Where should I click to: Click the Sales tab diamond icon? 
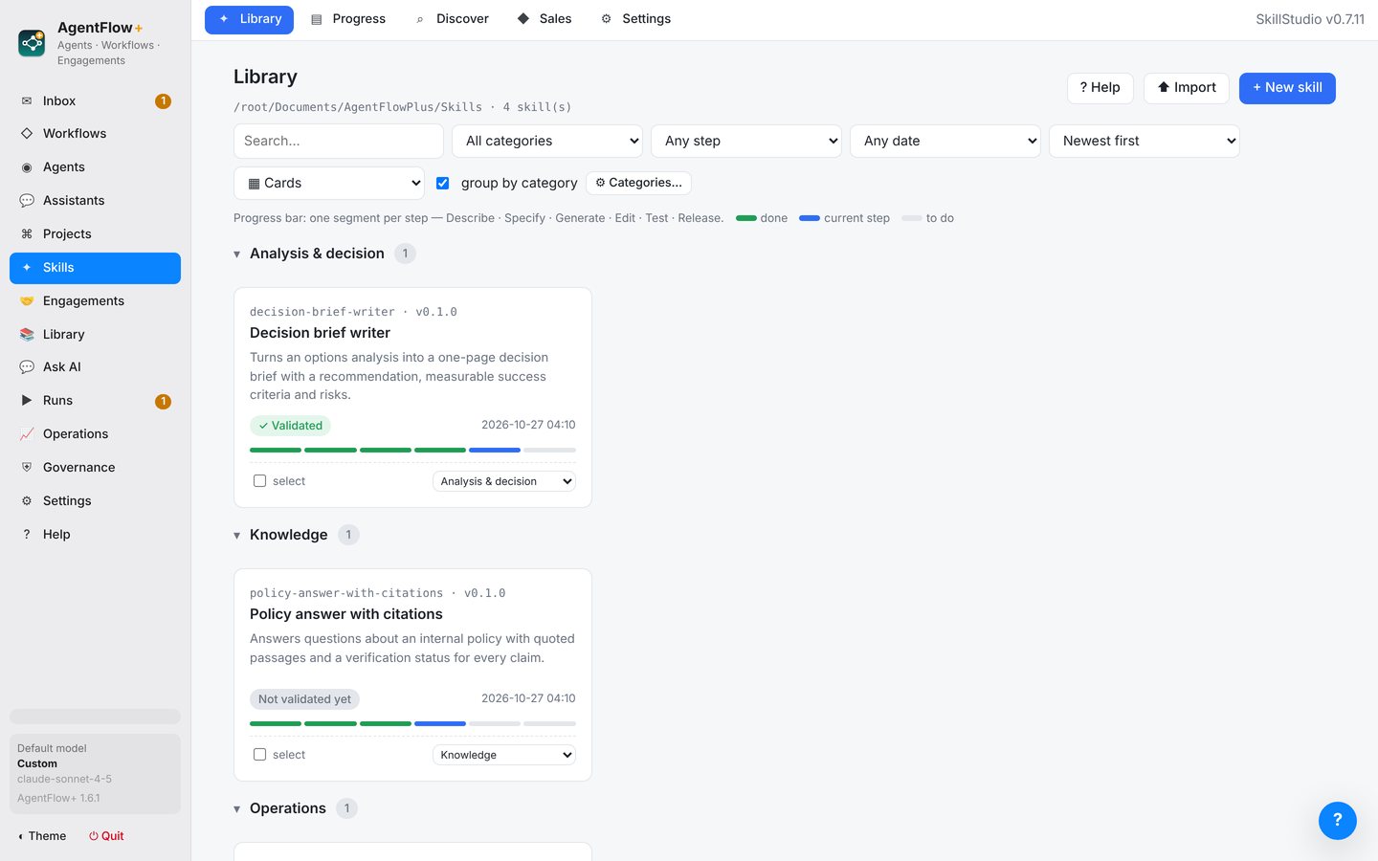tap(523, 19)
